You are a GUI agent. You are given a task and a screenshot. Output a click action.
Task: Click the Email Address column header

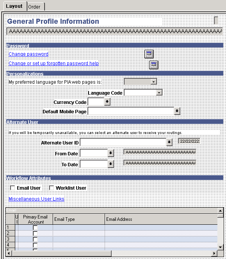161,219
